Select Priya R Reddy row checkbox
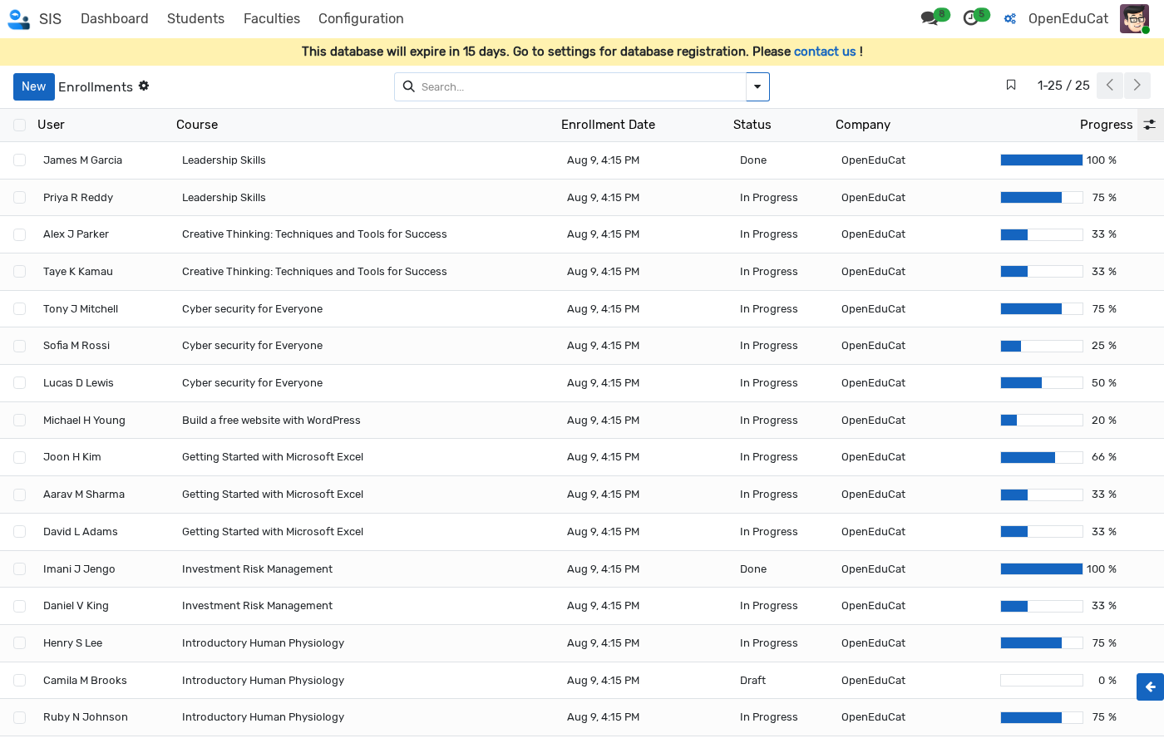Image resolution: width=1164 pixels, height=748 pixels. tap(19, 198)
